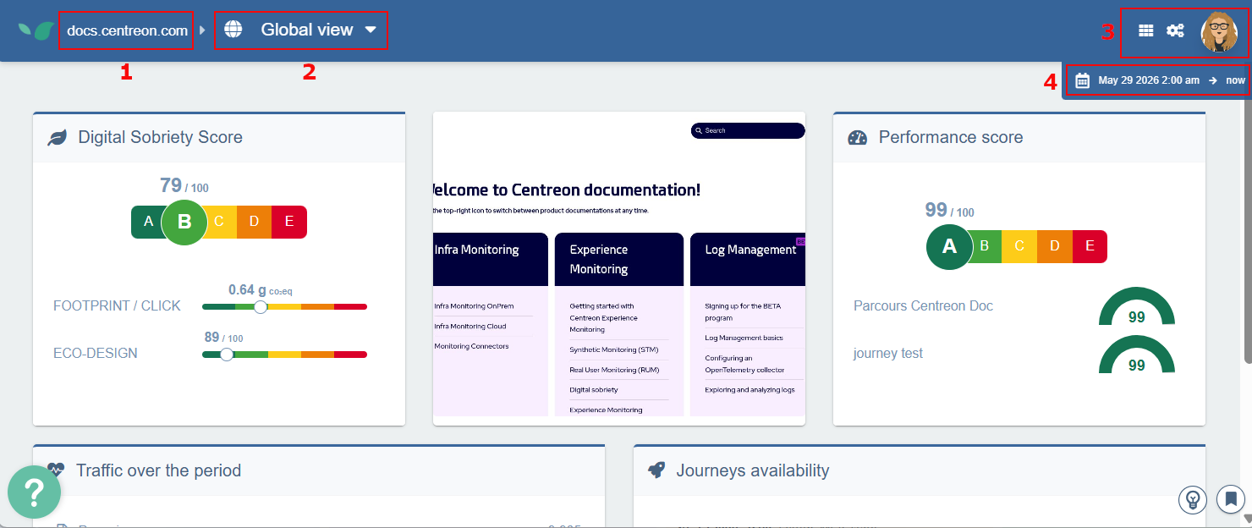Select grade D in Digital Sobriety scale
Screen dimensions: 1252x528
tap(254, 222)
